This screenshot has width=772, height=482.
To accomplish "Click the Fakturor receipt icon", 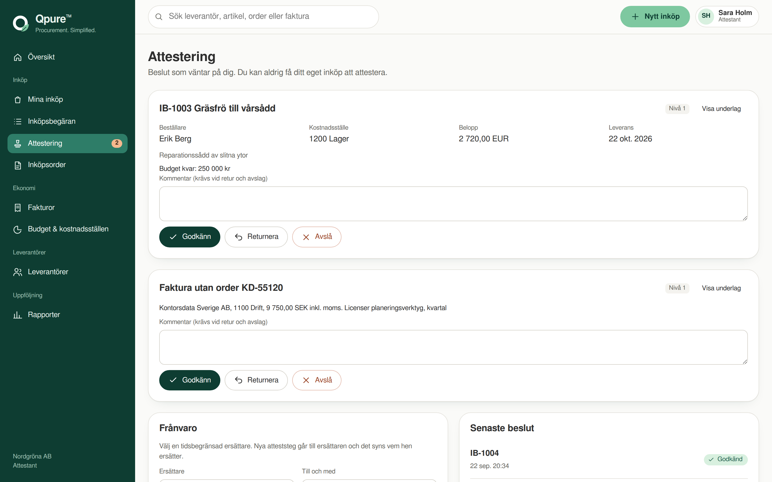I will click(x=17, y=208).
